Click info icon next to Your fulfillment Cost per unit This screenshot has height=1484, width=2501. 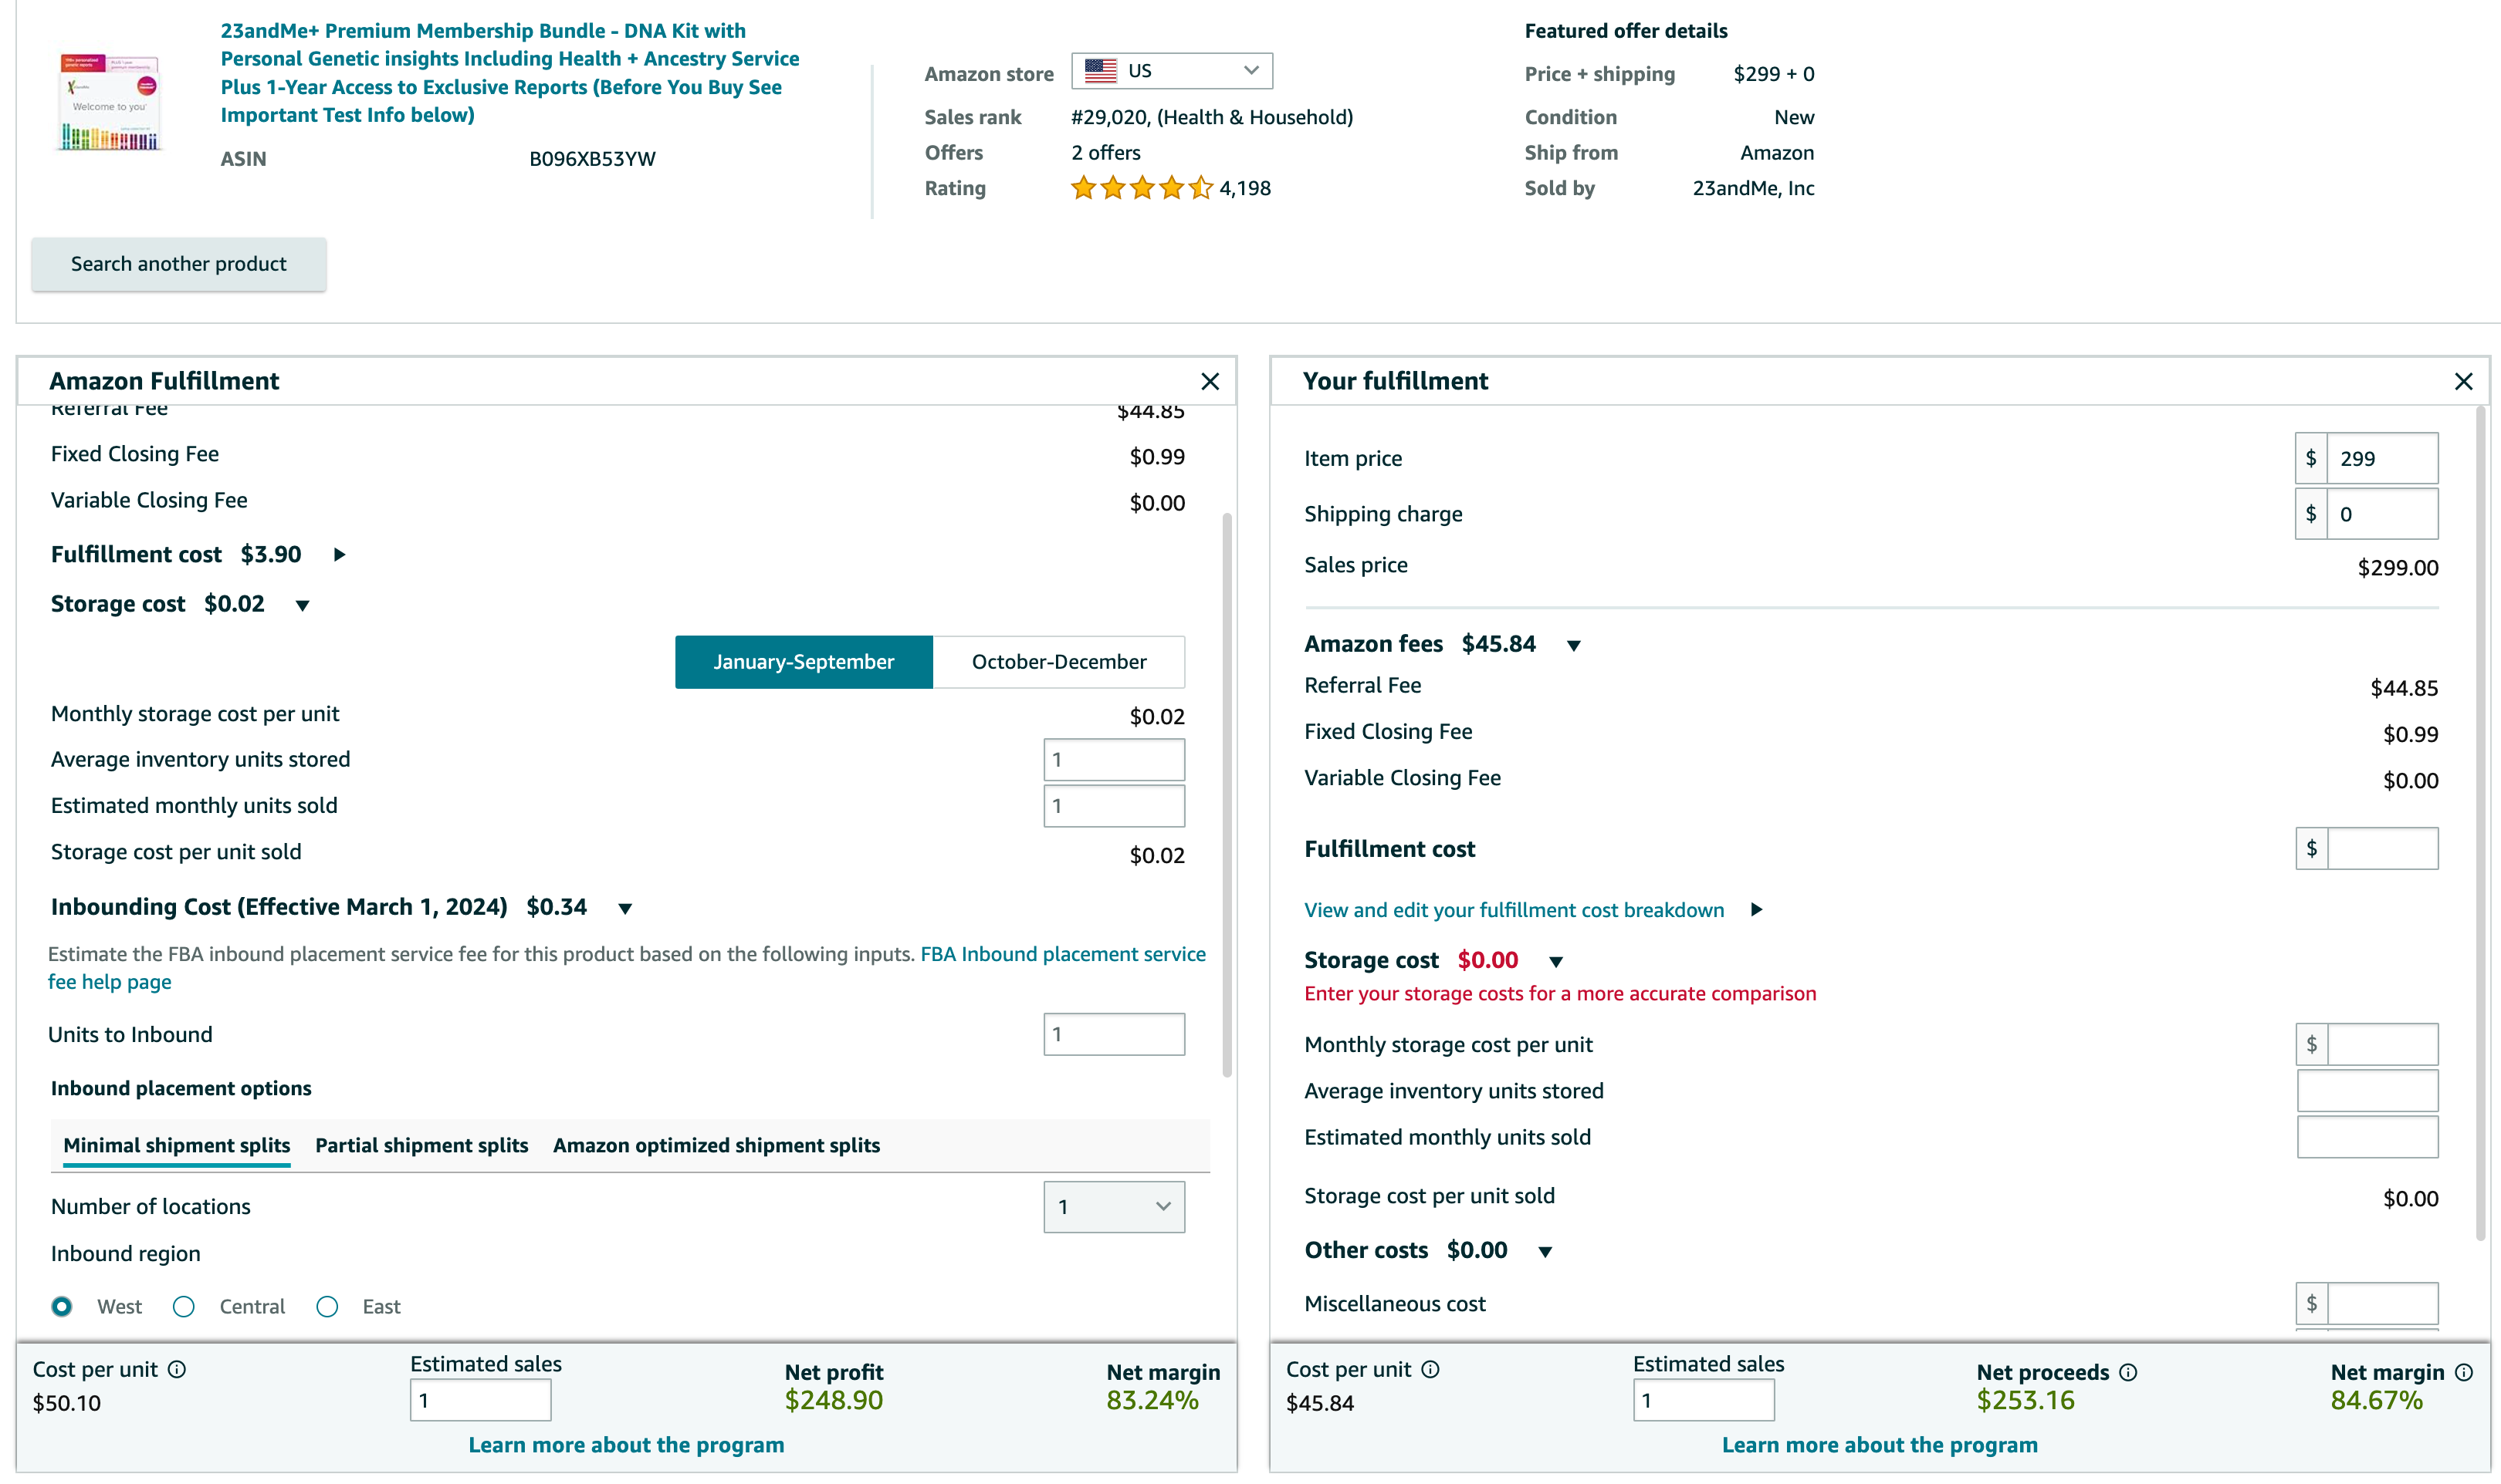click(1430, 1369)
